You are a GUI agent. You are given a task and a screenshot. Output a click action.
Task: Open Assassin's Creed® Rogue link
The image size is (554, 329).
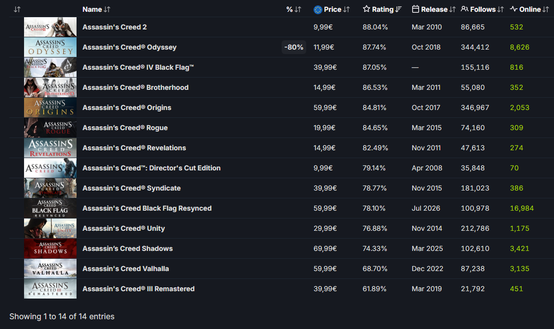coord(125,128)
